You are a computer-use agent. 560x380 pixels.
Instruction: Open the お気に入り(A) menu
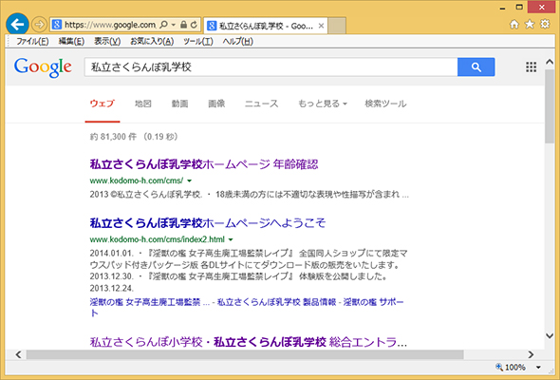tap(152, 42)
